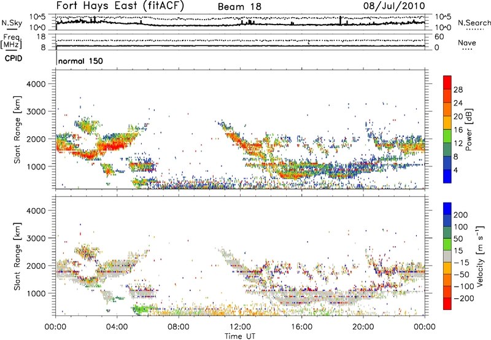Click the '20:00' time axis label

tap(363, 327)
